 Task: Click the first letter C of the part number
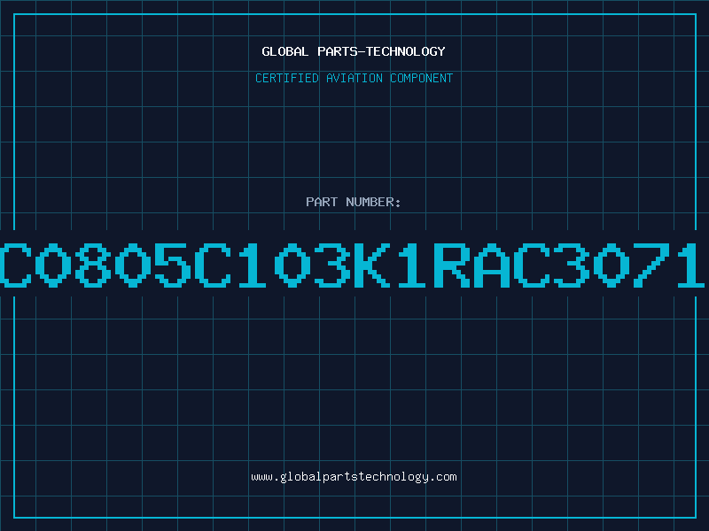pyautogui.click(x=16, y=265)
